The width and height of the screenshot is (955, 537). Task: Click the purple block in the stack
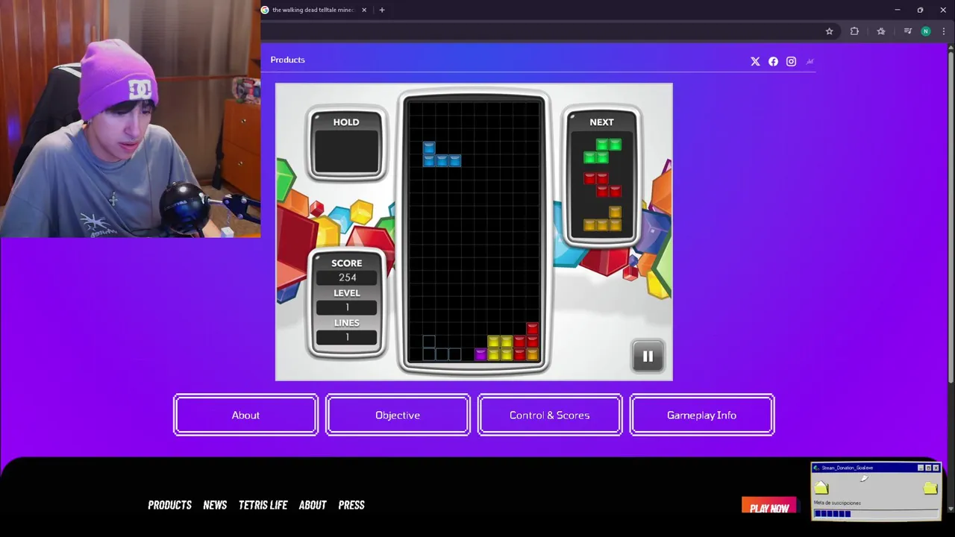point(480,354)
